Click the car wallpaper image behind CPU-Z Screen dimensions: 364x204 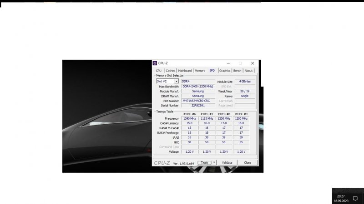(107, 116)
